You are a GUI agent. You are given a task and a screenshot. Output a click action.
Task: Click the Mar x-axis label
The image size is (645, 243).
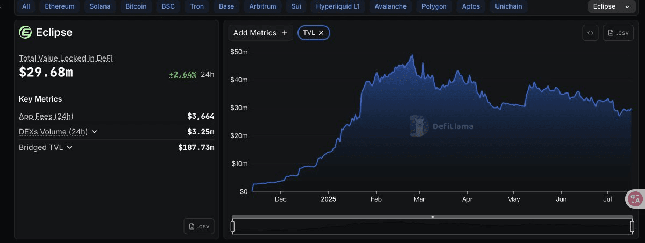419,199
